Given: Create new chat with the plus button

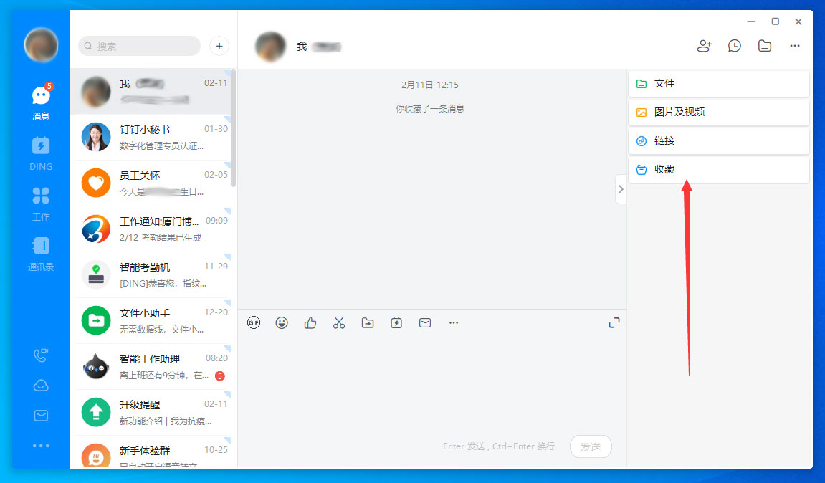Looking at the screenshot, I should 219,45.
